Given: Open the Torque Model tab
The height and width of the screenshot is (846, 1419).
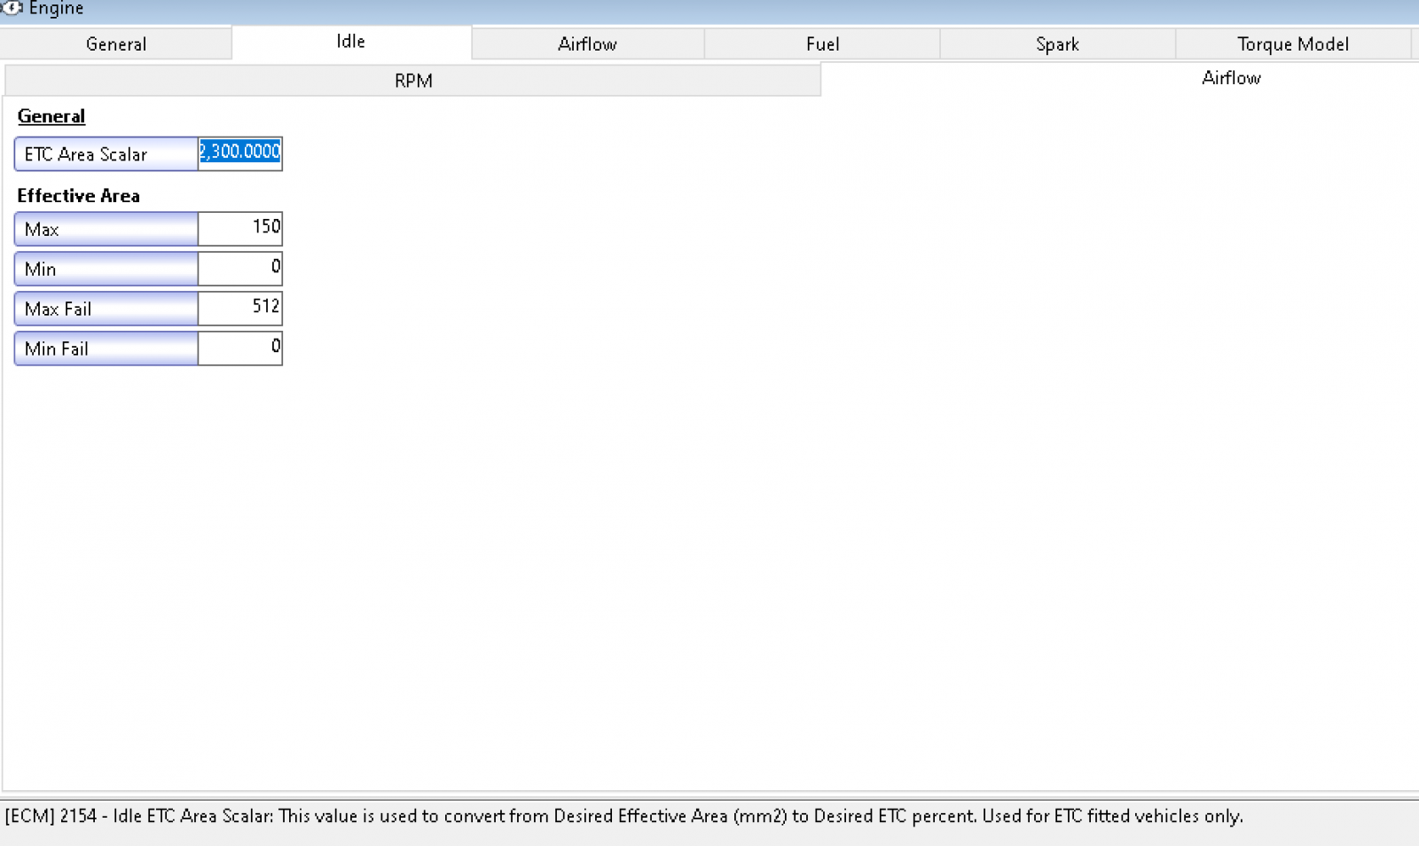Looking at the screenshot, I should [1293, 43].
